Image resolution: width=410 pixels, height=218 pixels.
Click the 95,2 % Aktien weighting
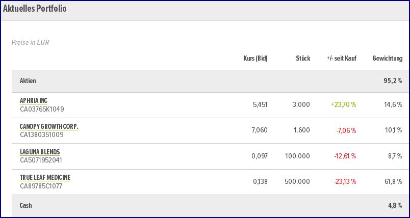393,81
